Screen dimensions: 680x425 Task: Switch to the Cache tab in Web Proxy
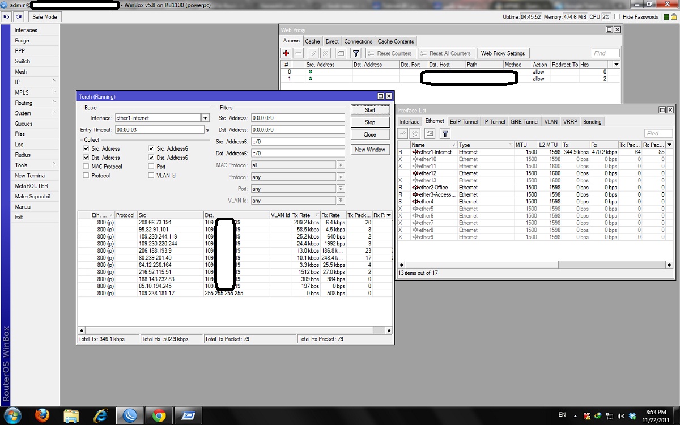312,41
